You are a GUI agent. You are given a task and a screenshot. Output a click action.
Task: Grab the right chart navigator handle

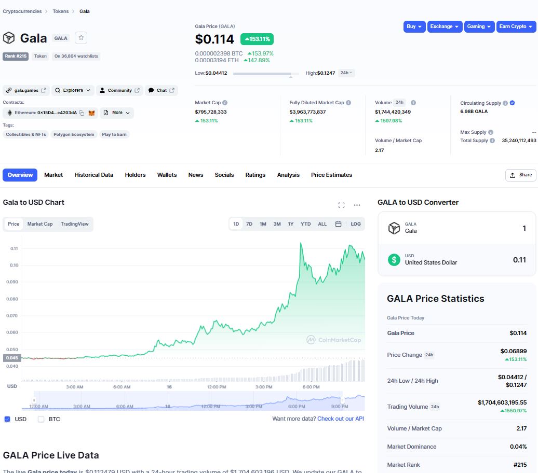[x=342, y=400]
